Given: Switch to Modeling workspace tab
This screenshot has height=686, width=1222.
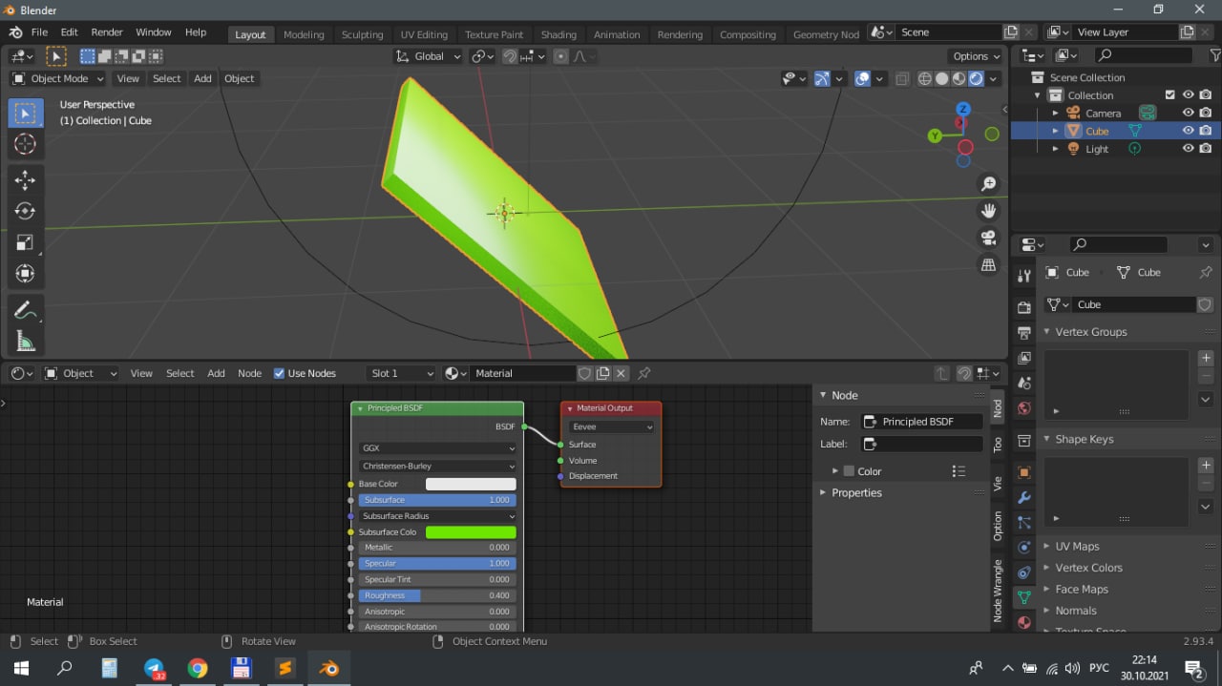Looking at the screenshot, I should [x=304, y=34].
